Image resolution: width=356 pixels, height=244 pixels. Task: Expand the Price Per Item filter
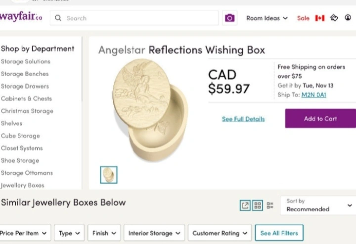click(25, 233)
